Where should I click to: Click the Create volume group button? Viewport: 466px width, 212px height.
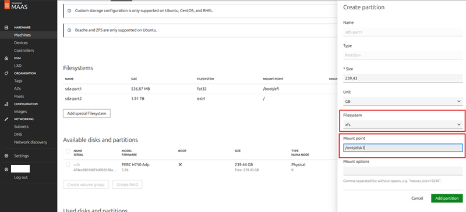coord(86,185)
